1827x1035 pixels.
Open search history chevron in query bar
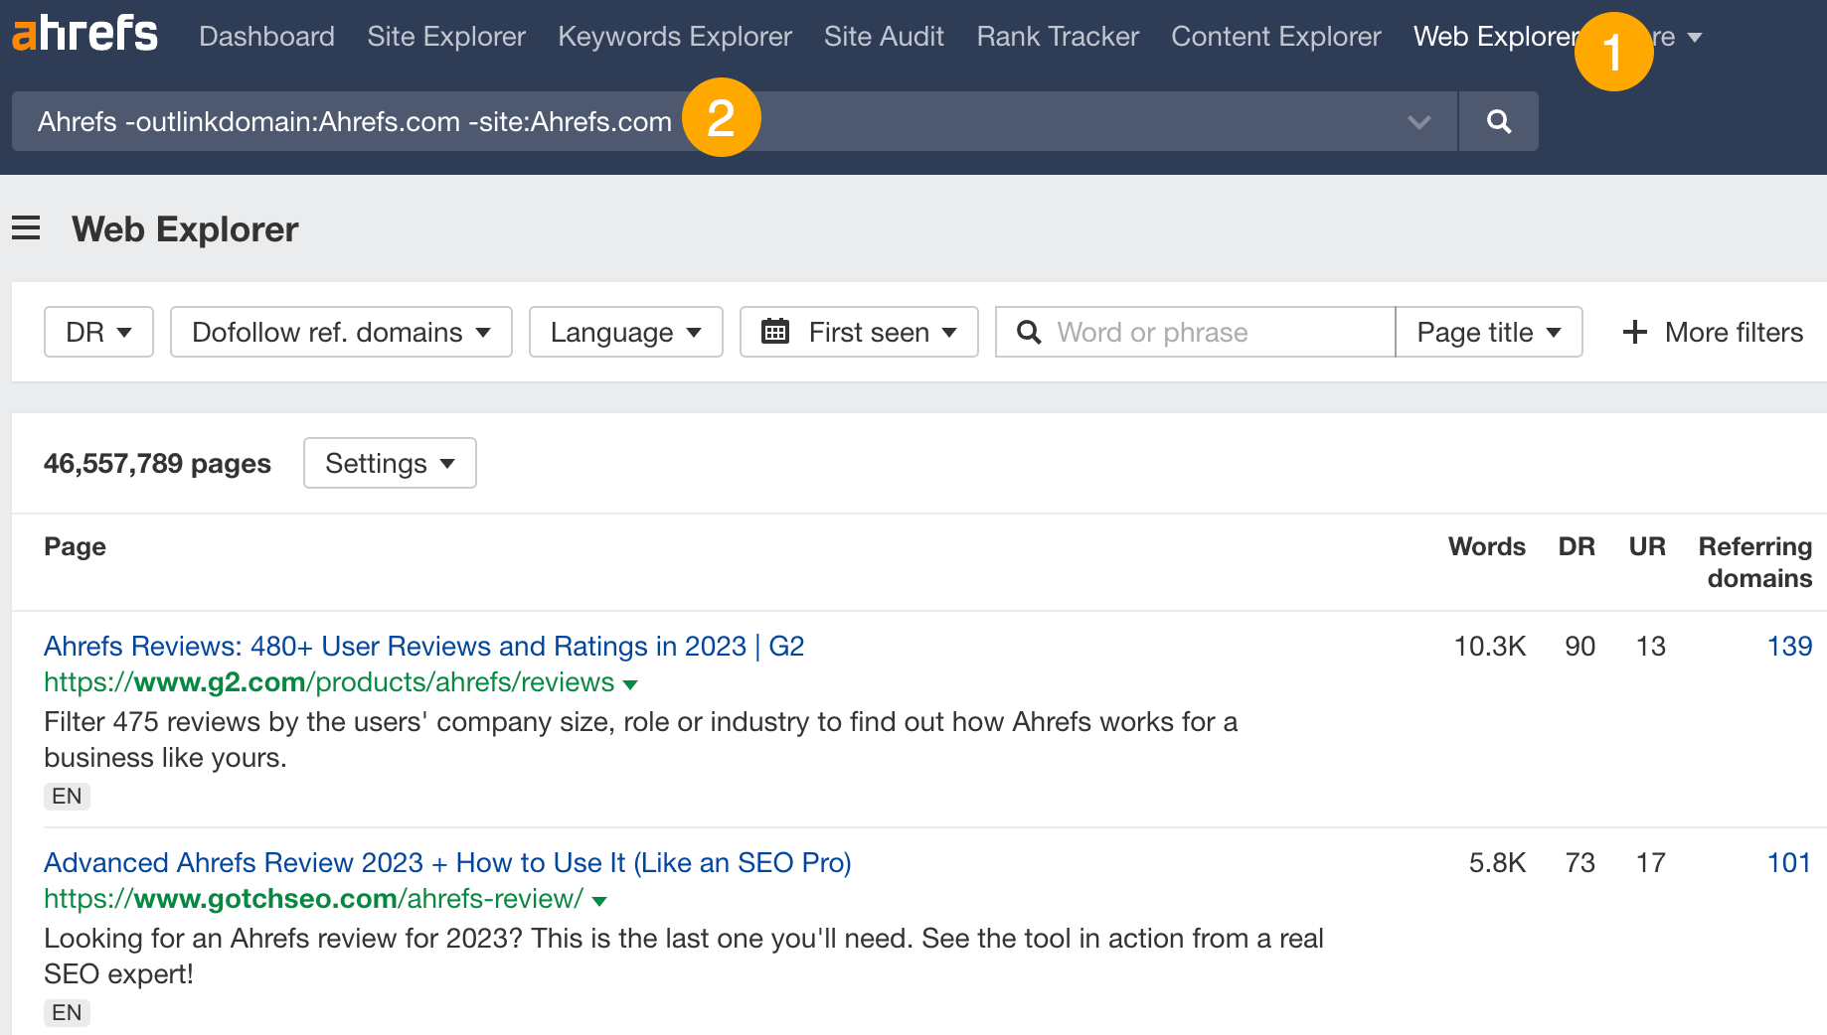tap(1419, 121)
